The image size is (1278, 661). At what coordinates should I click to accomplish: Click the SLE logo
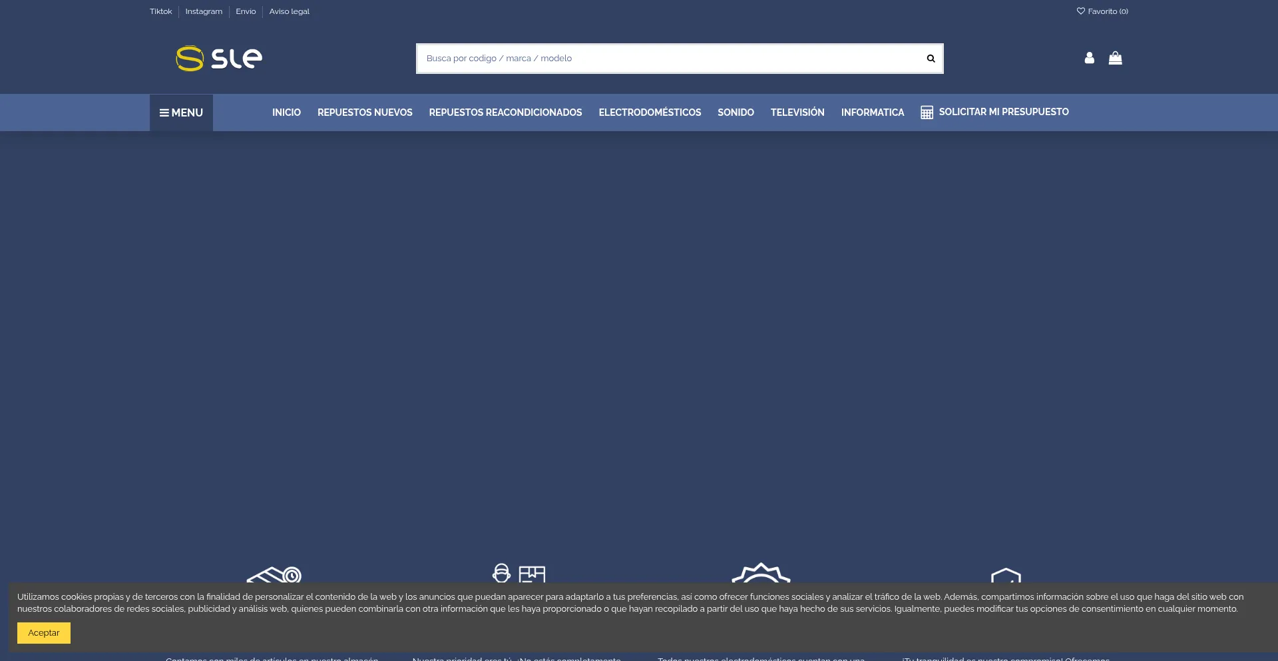pyautogui.click(x=219, y=59)
